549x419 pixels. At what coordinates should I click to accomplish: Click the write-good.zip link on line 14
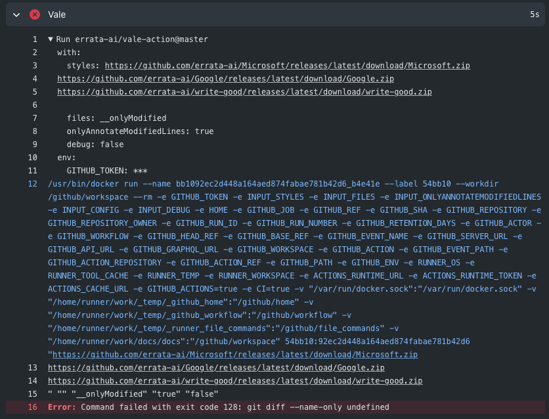tap(234, 380)
